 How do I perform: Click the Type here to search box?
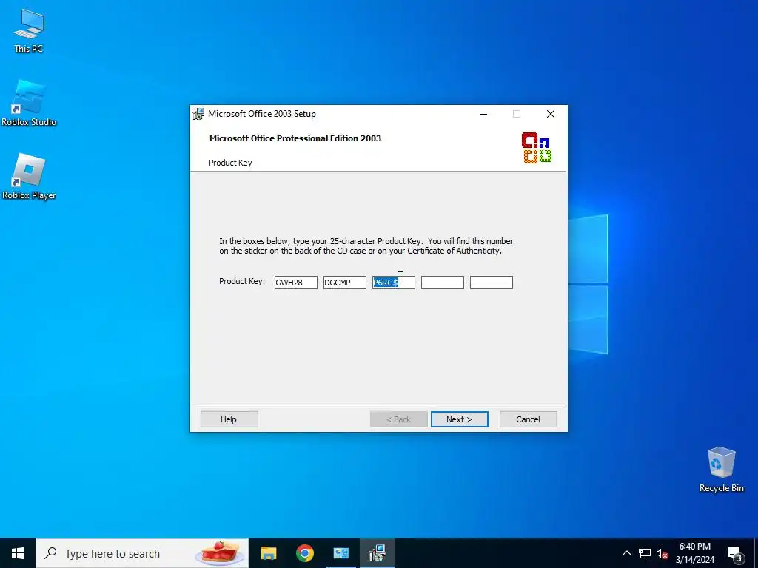click(142, 553)
